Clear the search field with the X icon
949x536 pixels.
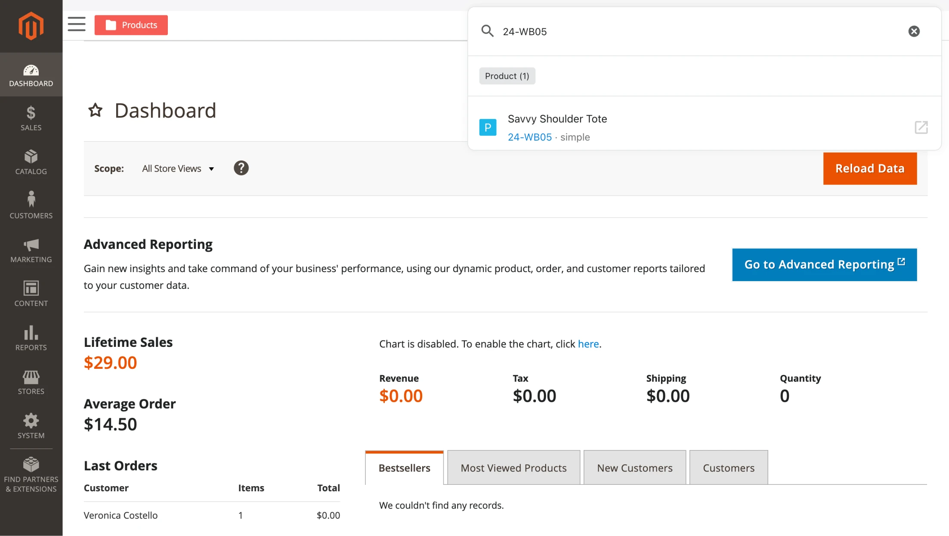click(914, 31)
